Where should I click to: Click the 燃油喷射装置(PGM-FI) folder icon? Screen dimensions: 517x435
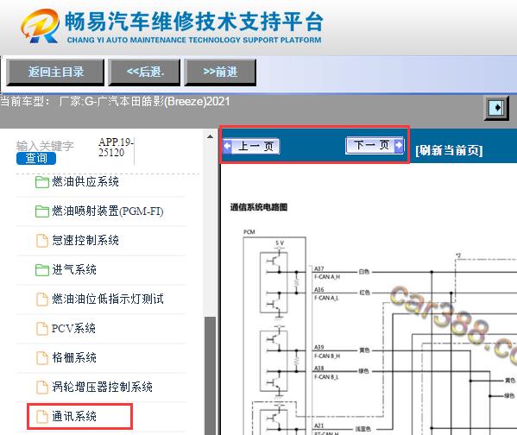point(42,211)
